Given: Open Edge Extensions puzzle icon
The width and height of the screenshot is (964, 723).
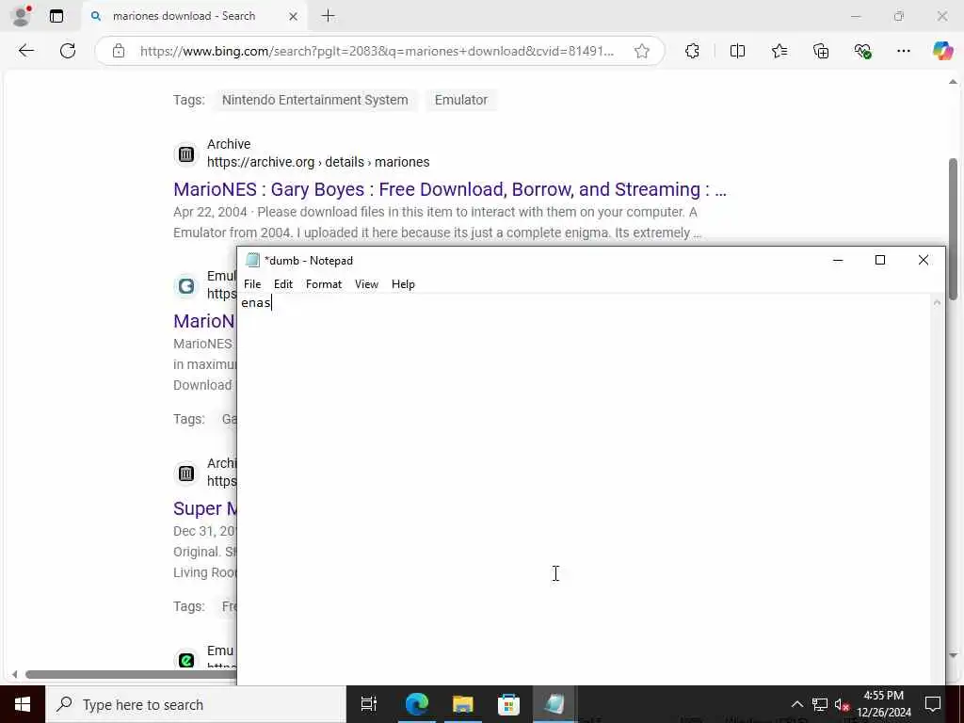Looking at the screenshot, I should (692, 51).
